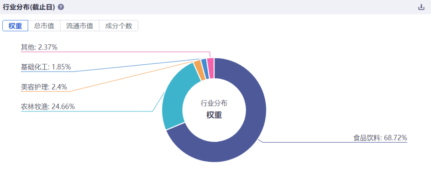This screenshot has width=431, height=185.
Task: Switch to the 流通市值 tab
Action: (x=80, y=26)
